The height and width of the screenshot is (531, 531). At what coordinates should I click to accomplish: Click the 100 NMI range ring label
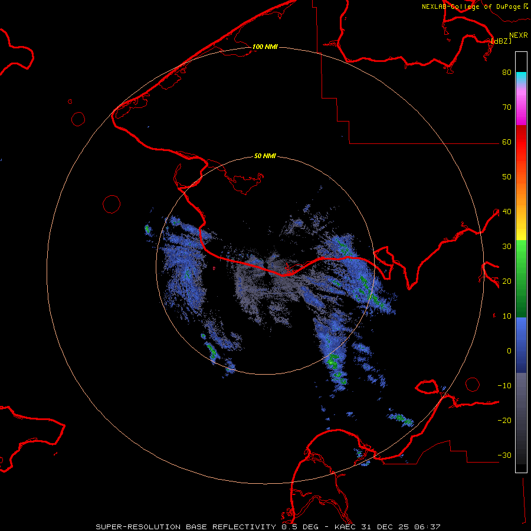point(265,47)
